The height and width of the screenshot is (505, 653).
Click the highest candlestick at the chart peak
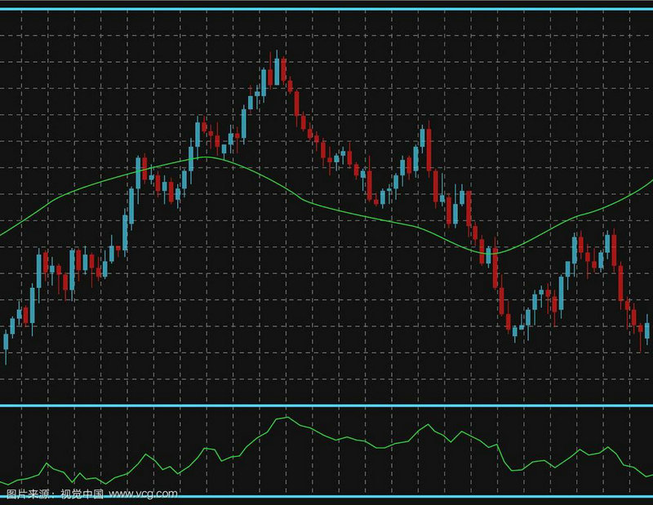(278, 69)
